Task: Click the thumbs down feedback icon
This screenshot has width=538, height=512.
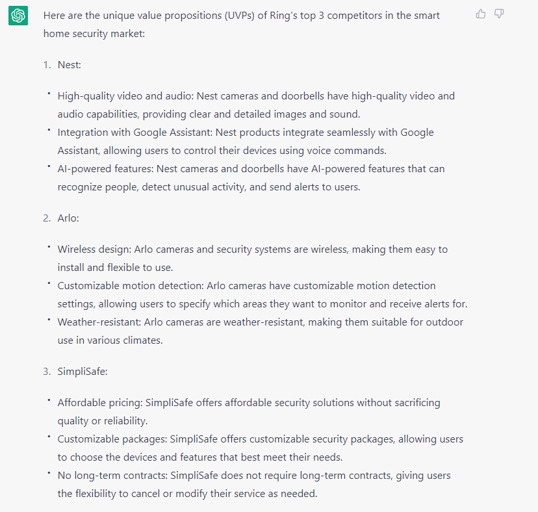Action: [x=499, y=14]
